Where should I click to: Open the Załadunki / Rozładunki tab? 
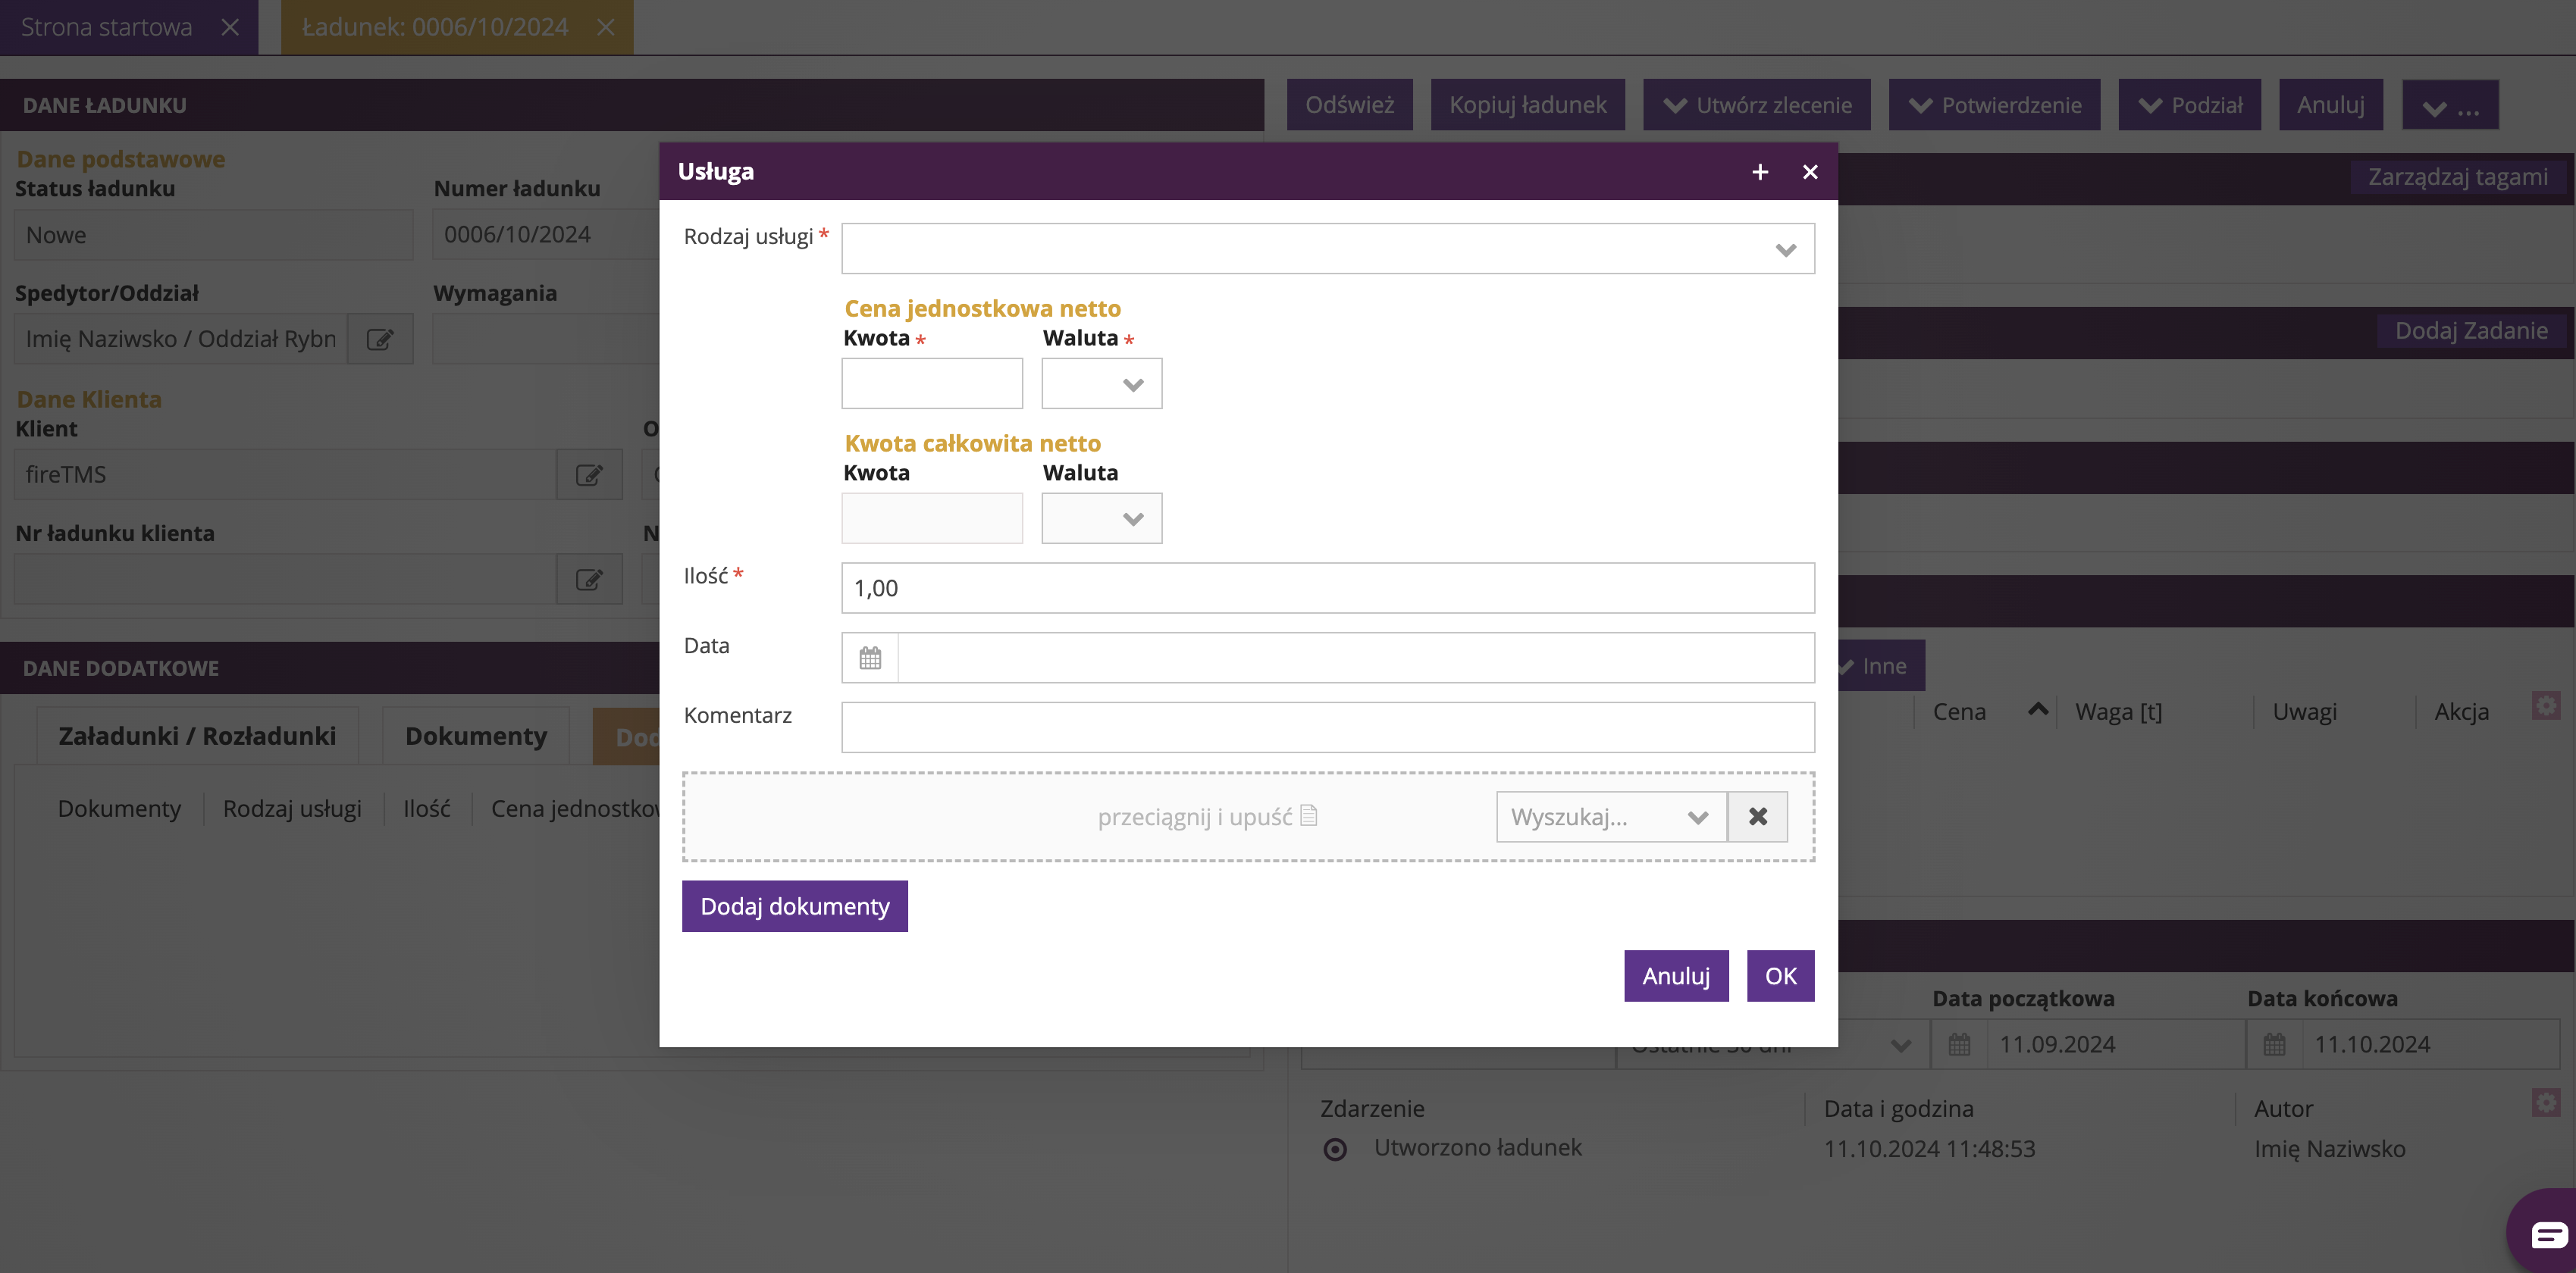click(197, 737)
